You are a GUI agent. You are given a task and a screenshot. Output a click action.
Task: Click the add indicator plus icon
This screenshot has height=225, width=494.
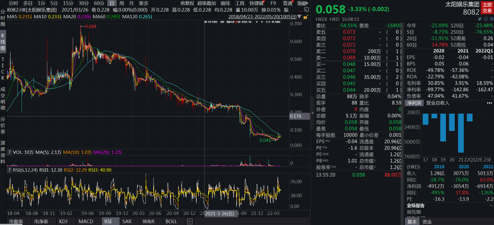[189, 221]
